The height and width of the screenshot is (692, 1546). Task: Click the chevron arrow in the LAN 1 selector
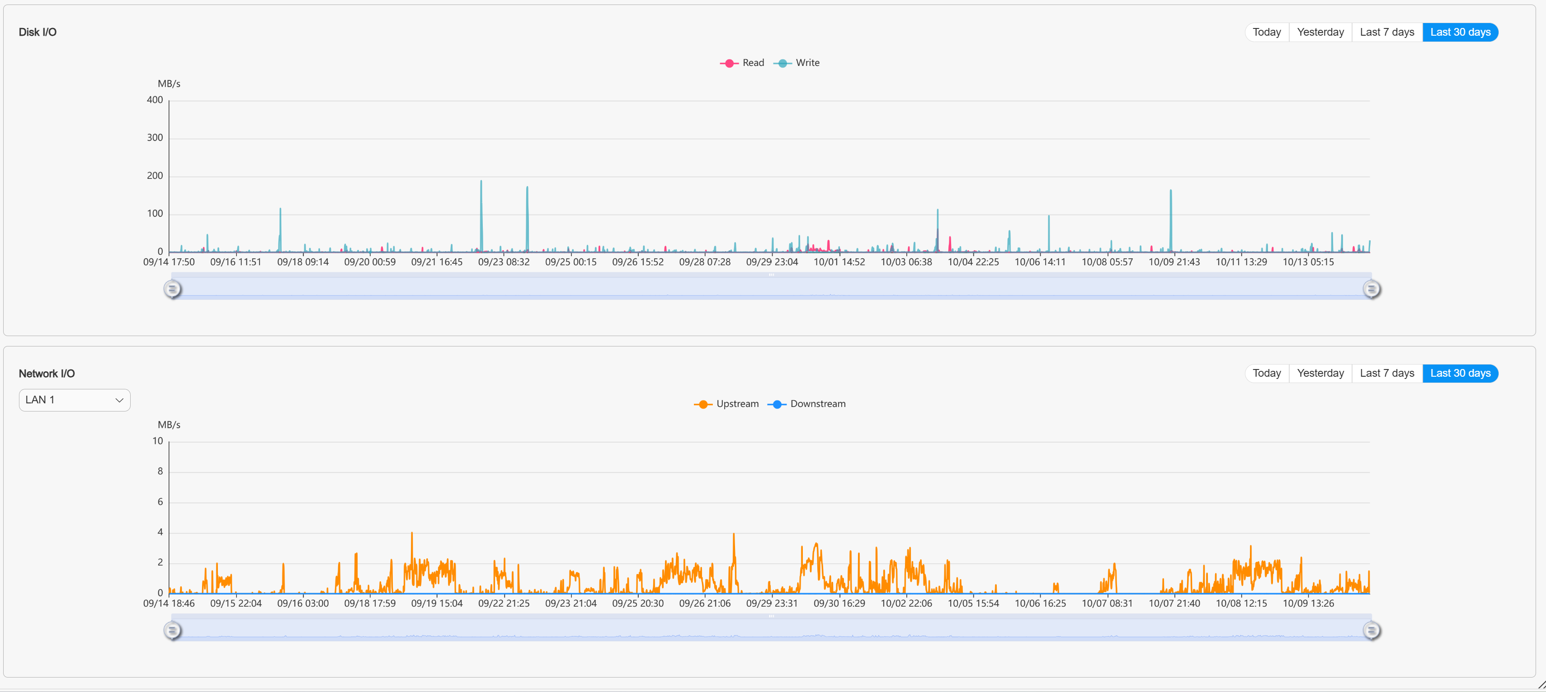[119, 401]
